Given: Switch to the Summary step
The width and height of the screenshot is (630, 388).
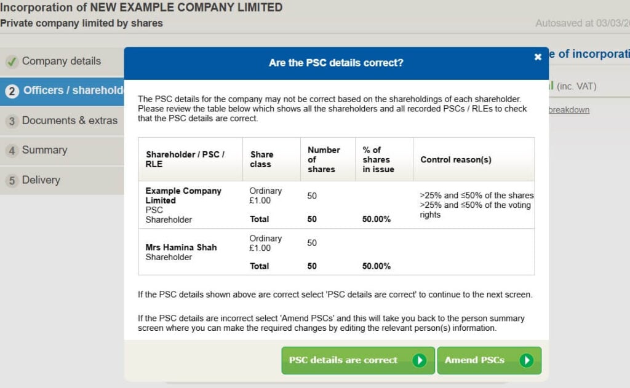Looking at the screenshot, I should [x=44, y=150].
